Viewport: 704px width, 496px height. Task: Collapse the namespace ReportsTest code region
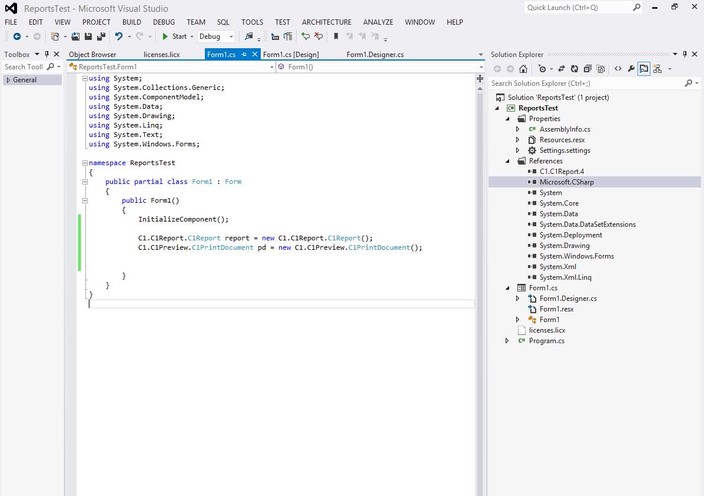click(x=85, y=163)
